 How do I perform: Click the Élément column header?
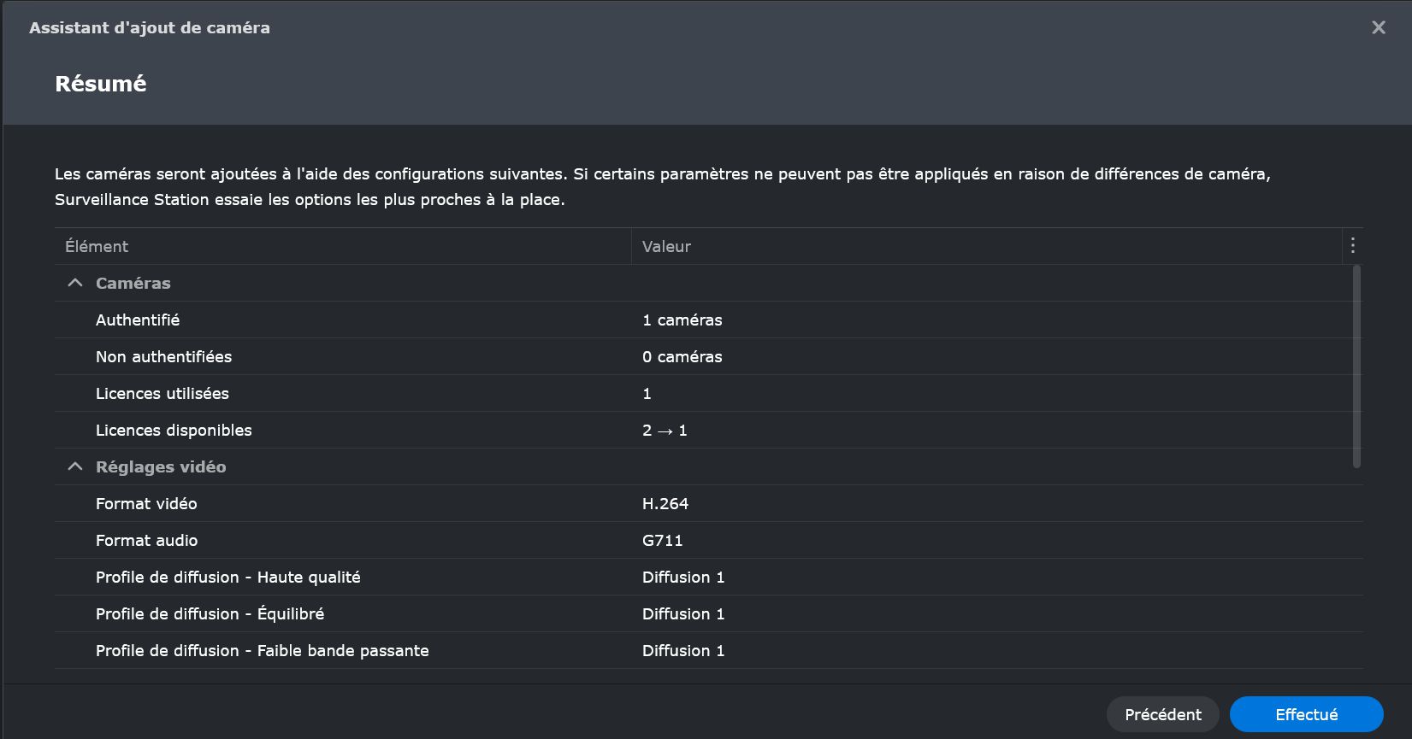point(343,246)
